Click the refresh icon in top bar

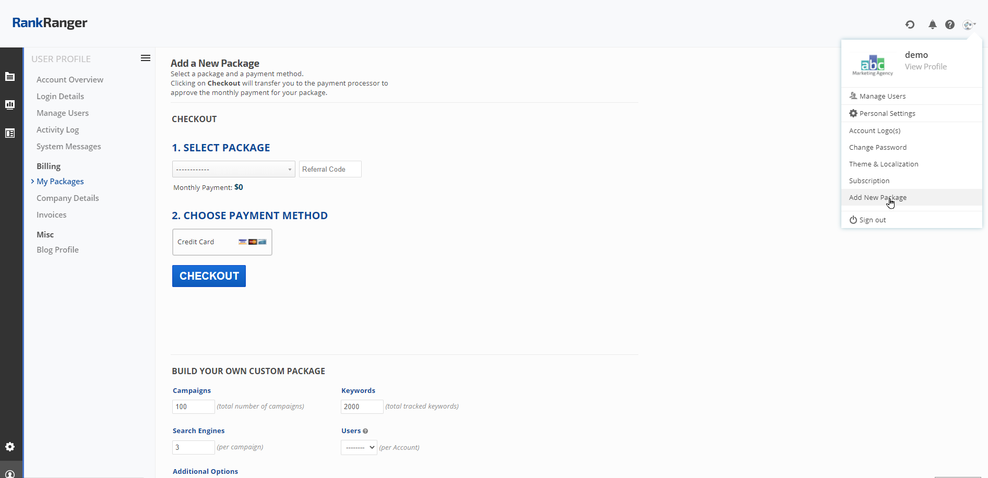[x=910, y=25]
